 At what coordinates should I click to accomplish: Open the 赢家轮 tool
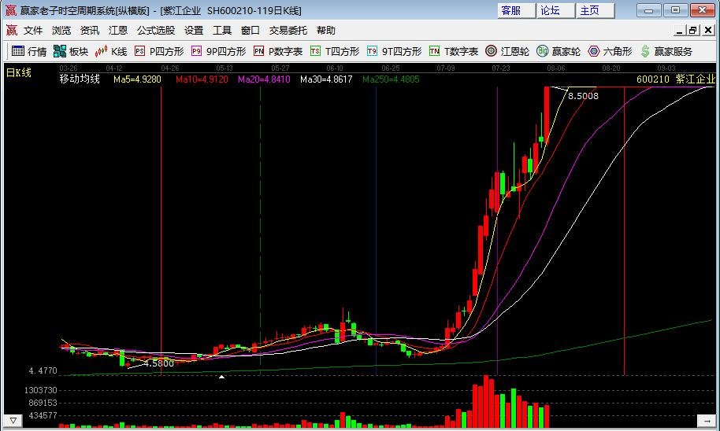tap(559, 51)
